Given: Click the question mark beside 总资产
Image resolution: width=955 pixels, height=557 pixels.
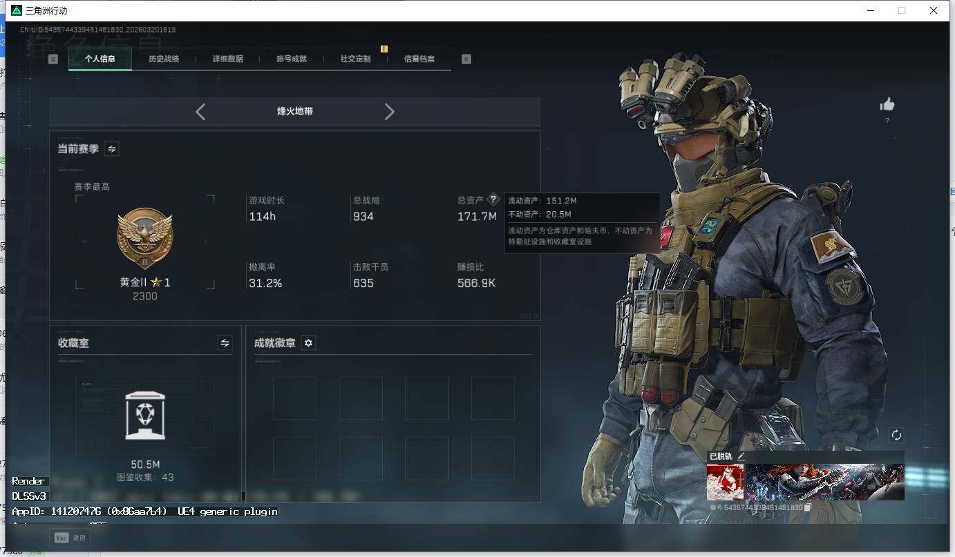Looking at the screenshot, I should coord(493,199).
